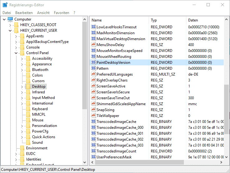Viewport: 230px width, 173px height.
Task: Click the data value 0x00002710 (10000)
Action: (x=204, y=27)
